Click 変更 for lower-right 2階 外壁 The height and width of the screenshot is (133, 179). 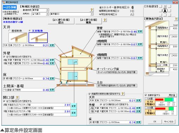pos(138,108)
